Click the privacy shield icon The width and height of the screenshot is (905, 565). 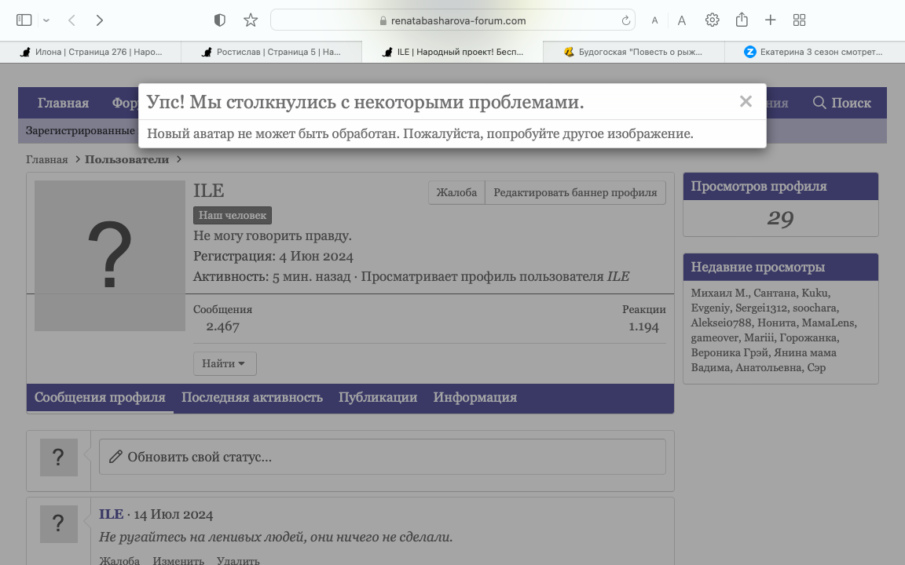[x=220, y=20]
